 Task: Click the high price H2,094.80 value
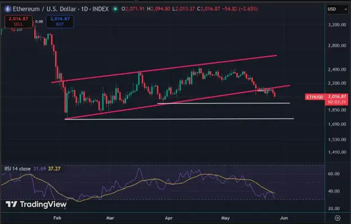[x=158, y=9]
